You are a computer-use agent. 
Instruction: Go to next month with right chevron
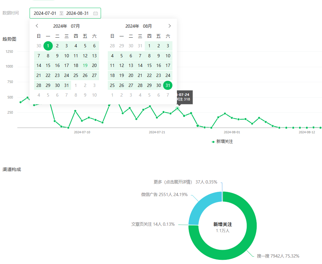[x=170, y=26]
